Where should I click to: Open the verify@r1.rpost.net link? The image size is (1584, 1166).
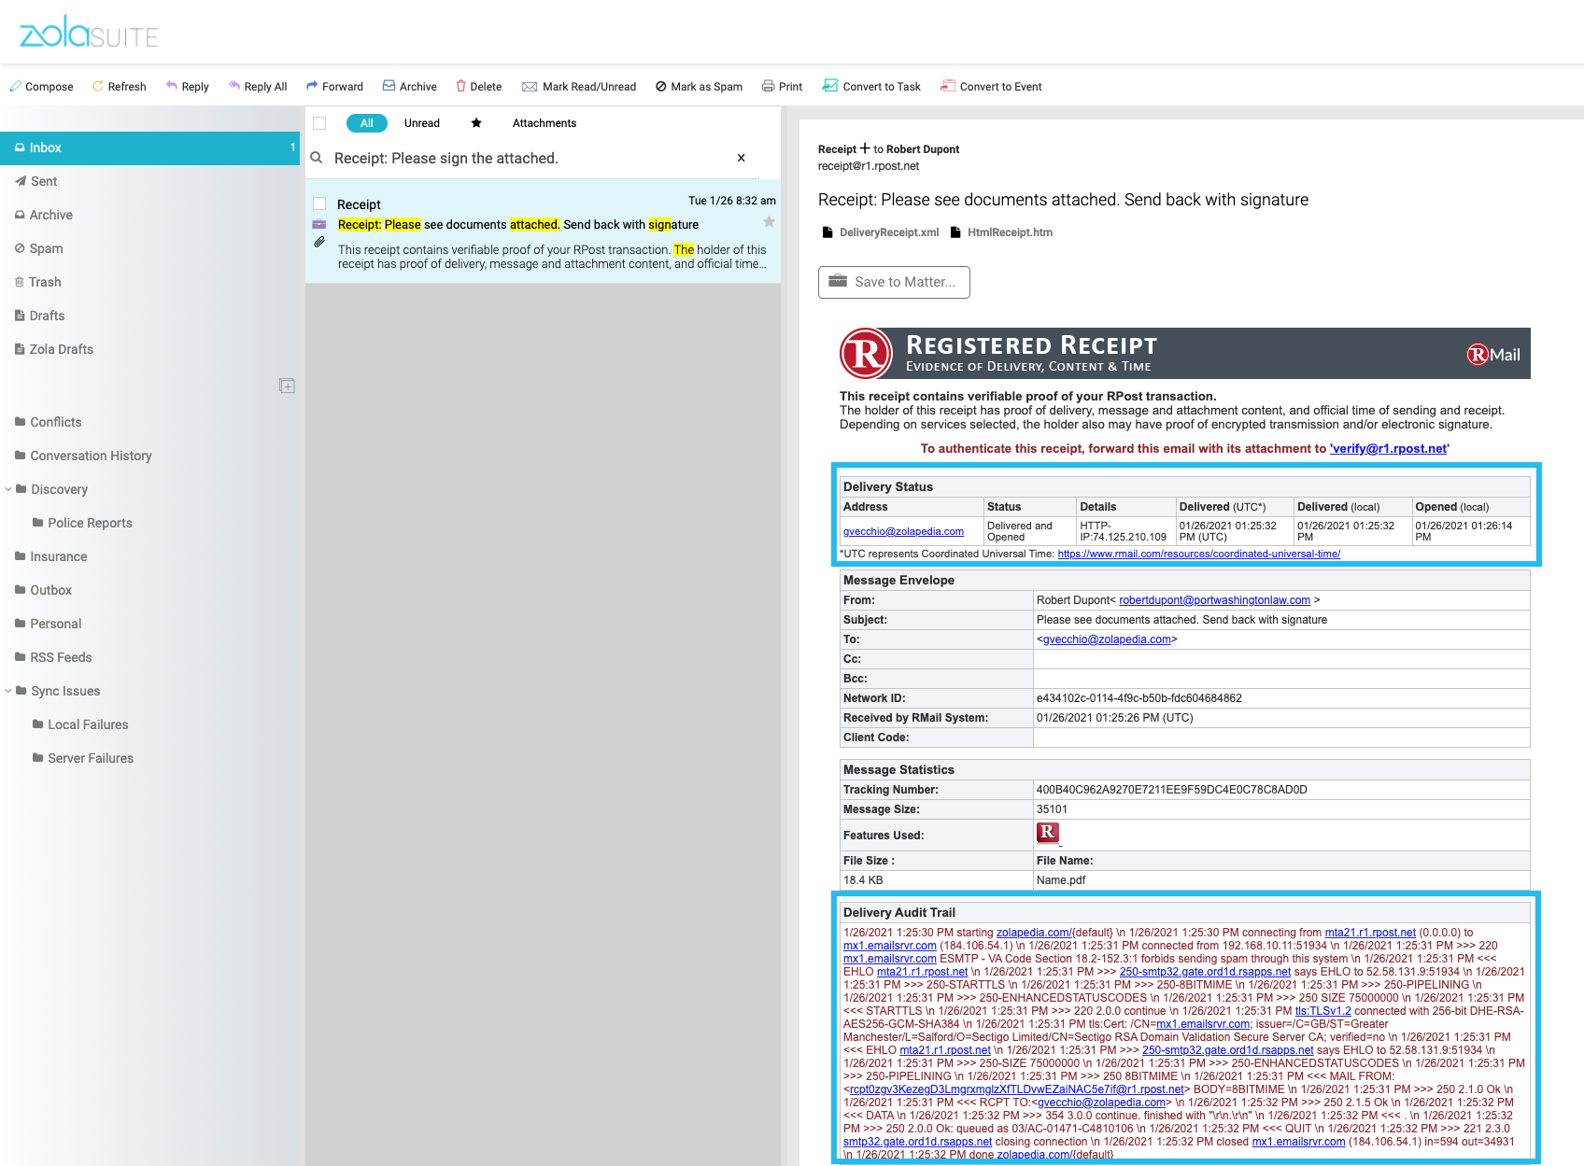[x=1390, y=449]
